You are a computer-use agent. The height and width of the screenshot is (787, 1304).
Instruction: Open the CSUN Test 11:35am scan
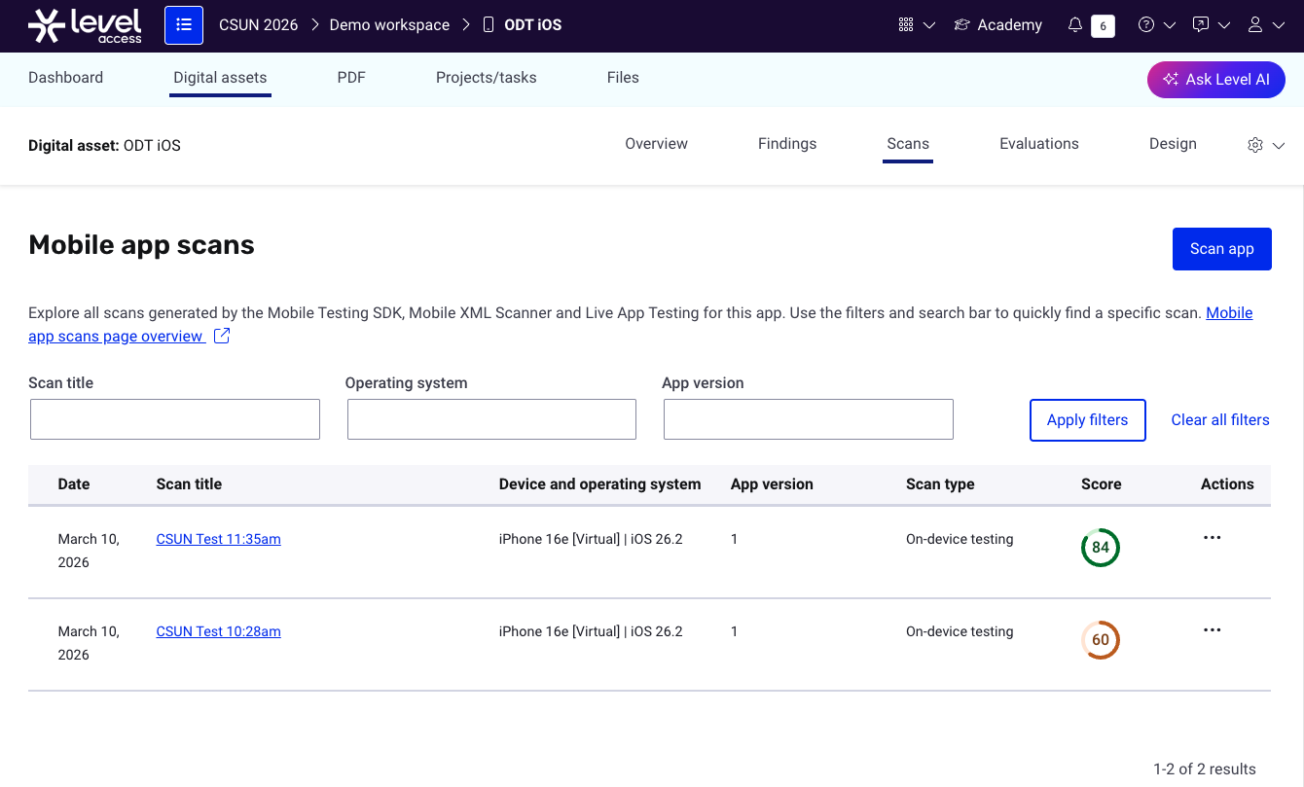tap(219, 539)
